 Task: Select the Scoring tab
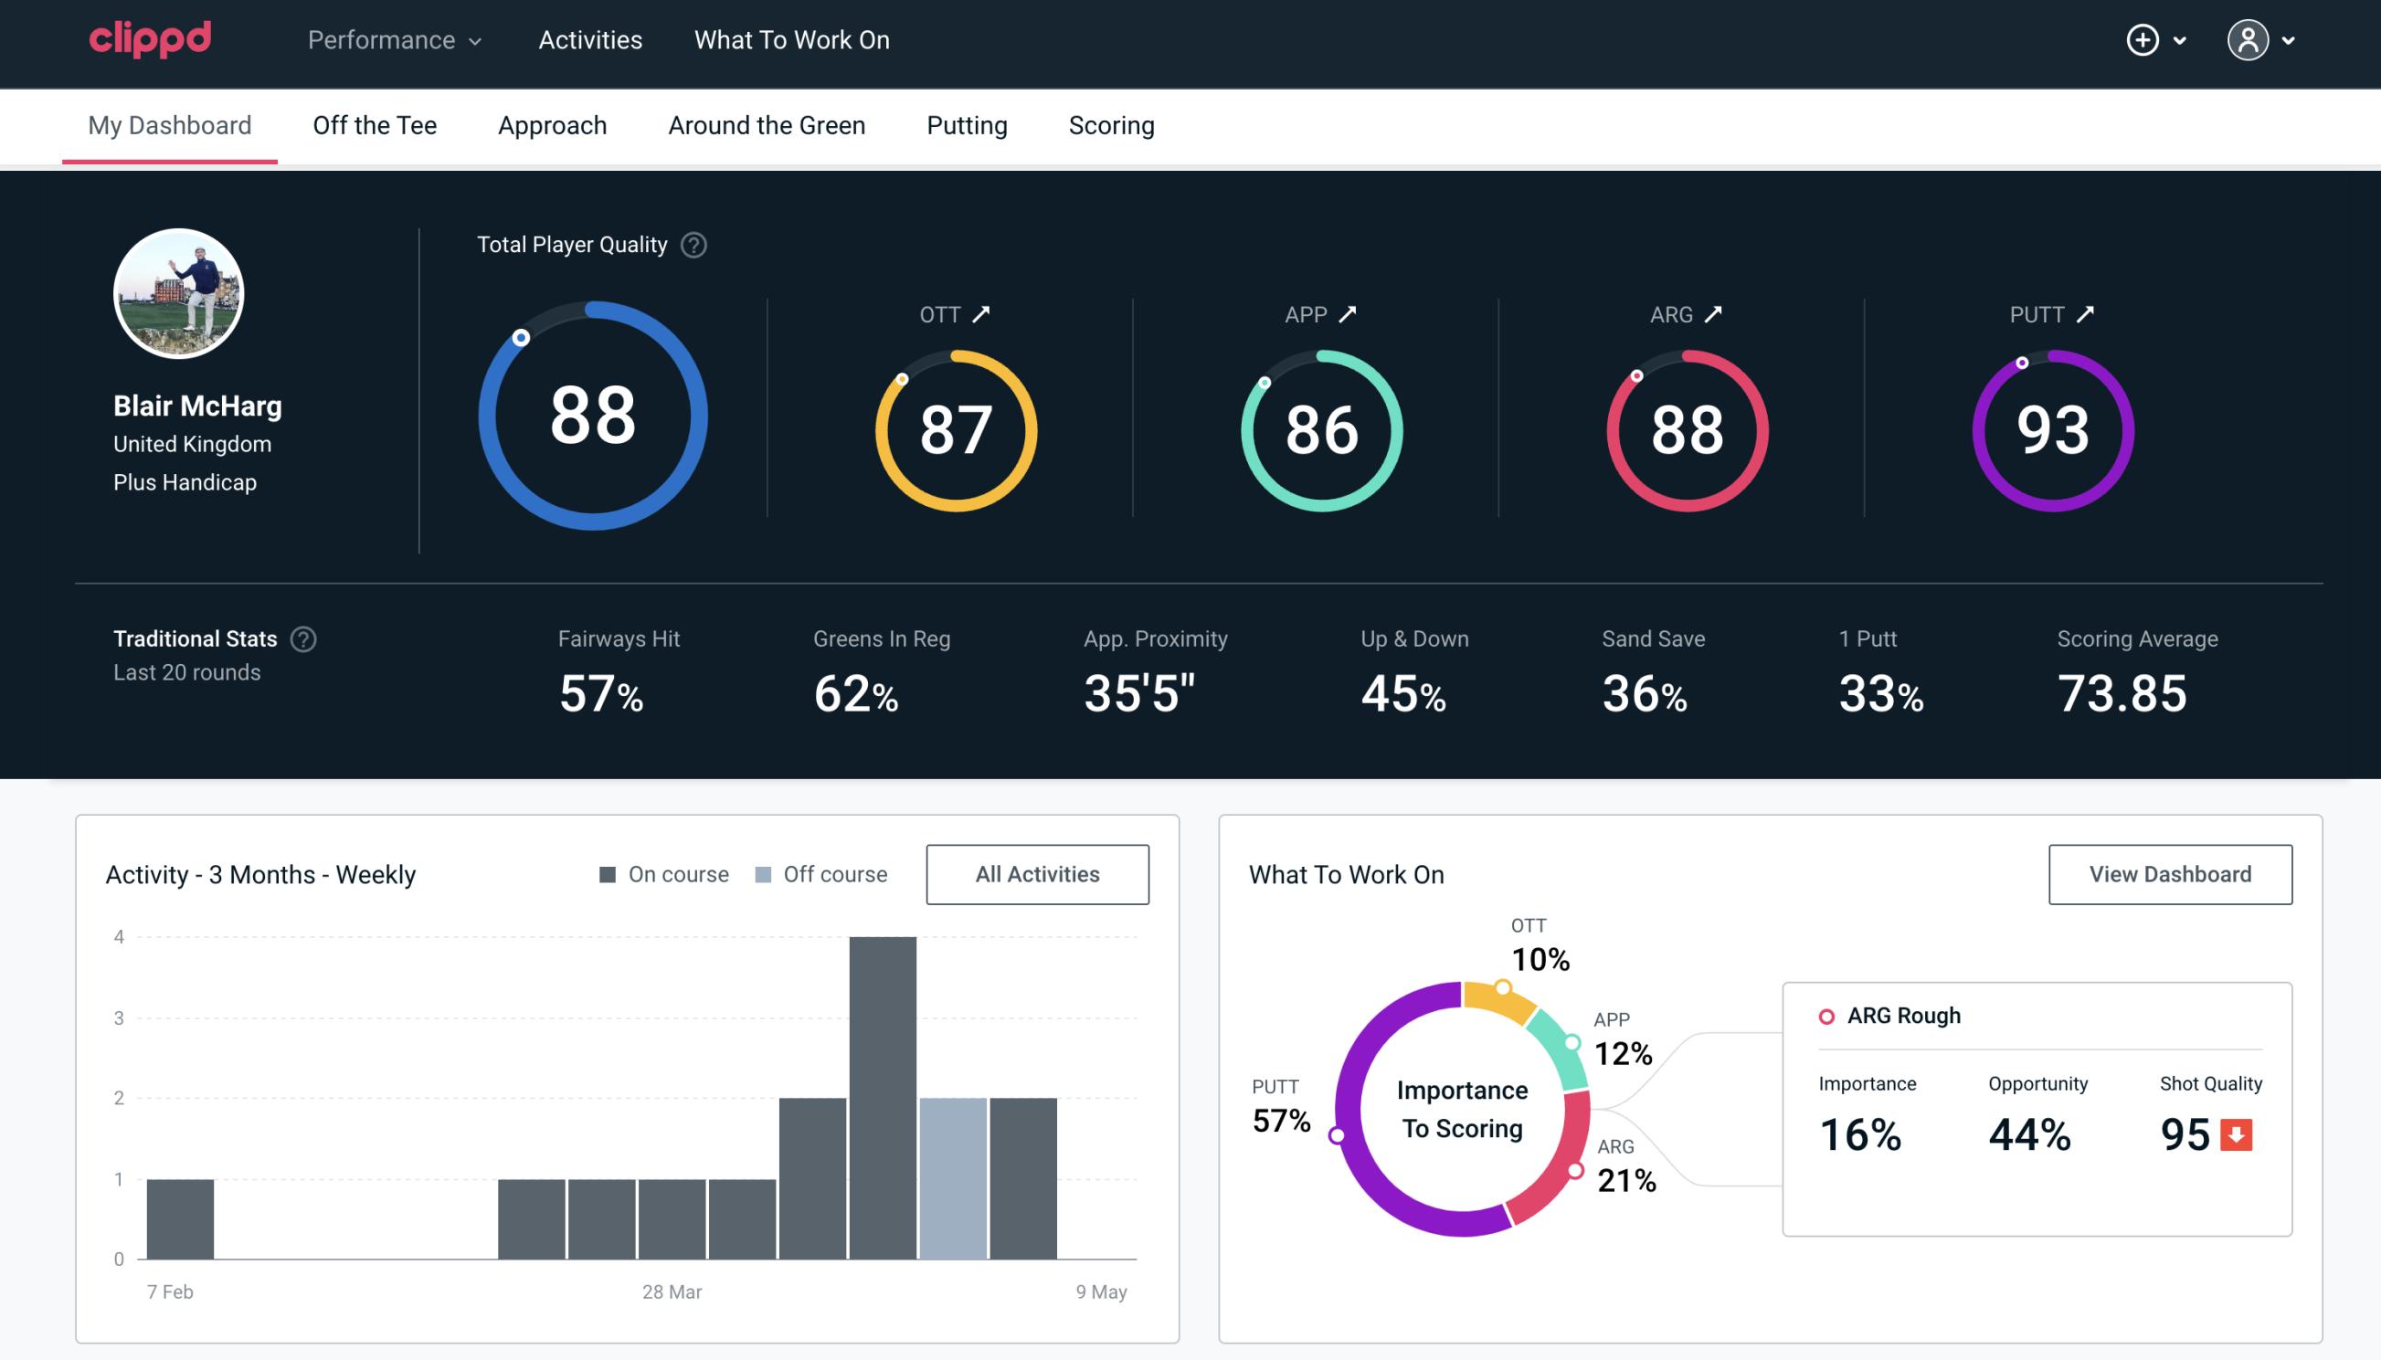[x=1112, y=124]
